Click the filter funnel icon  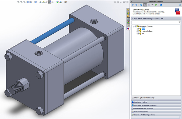pyautogui.click(x=180, y=22)
